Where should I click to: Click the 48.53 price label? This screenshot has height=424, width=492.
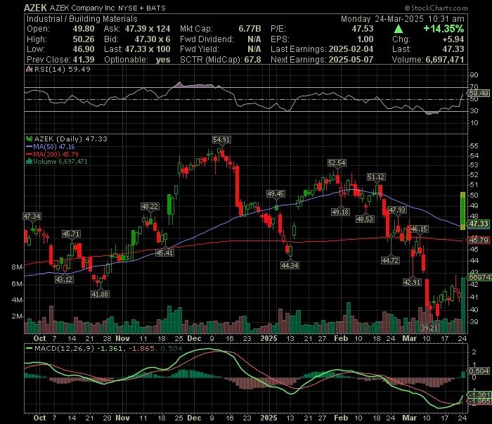(365, 219)
